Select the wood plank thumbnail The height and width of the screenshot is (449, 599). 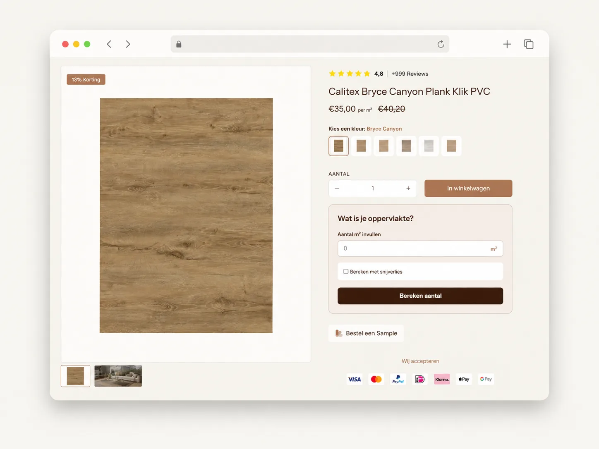pyautogui.click(x=75, y=376)
